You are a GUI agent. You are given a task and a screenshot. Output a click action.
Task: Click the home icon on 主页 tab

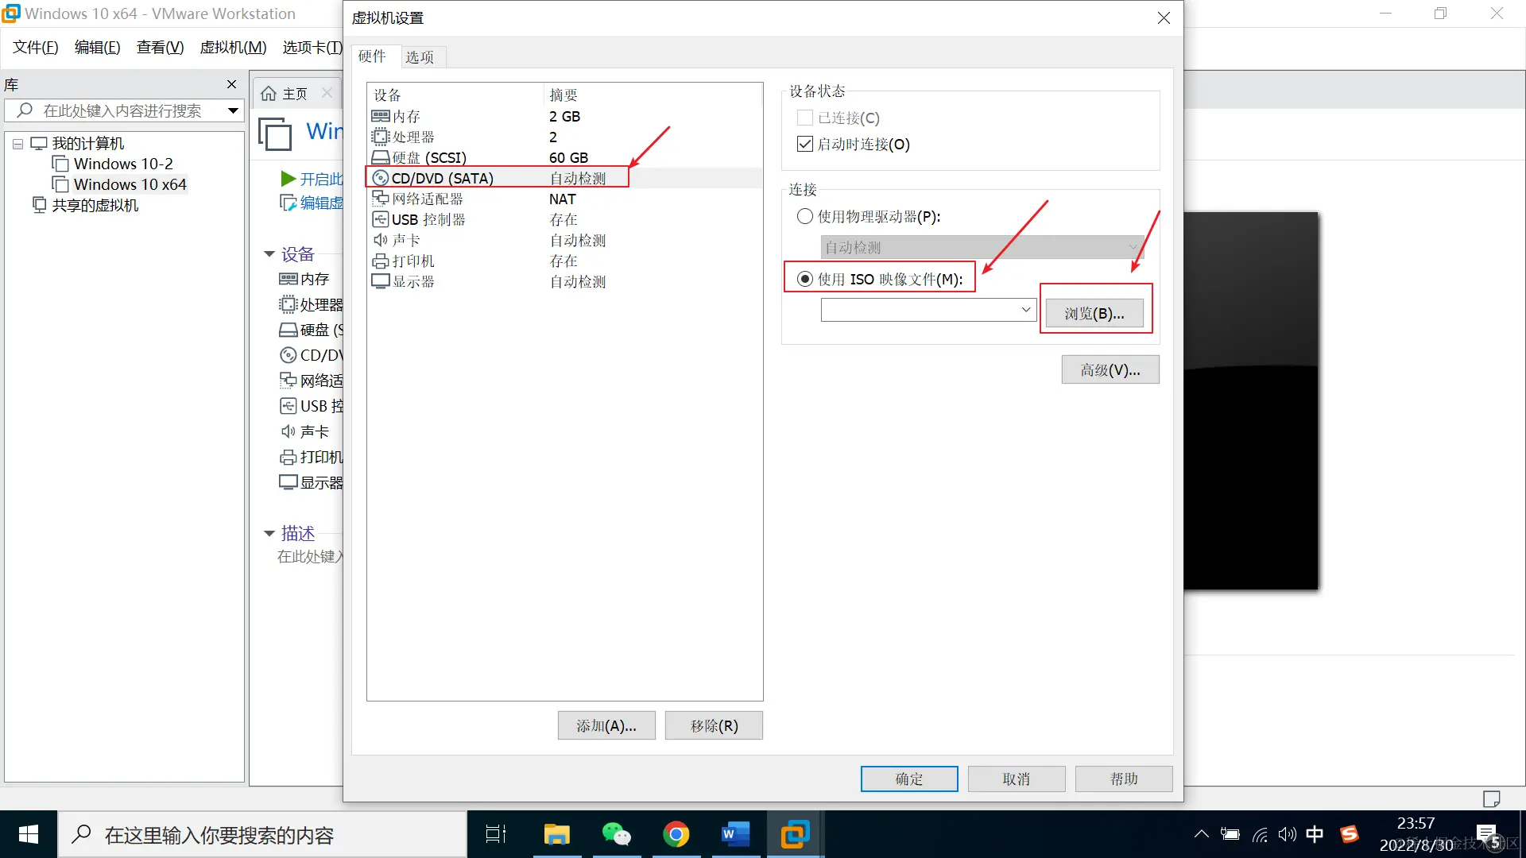pyautogui.click(x=269, y=94)
